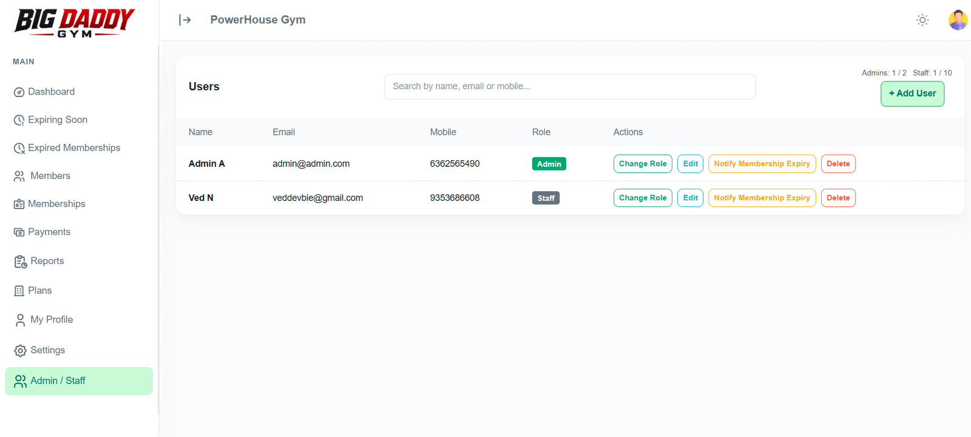The width and height of the screenshot is (971, 437).
Task: Click the Dashboard gauge icon in sidebar
Action: tap(19, 92)
